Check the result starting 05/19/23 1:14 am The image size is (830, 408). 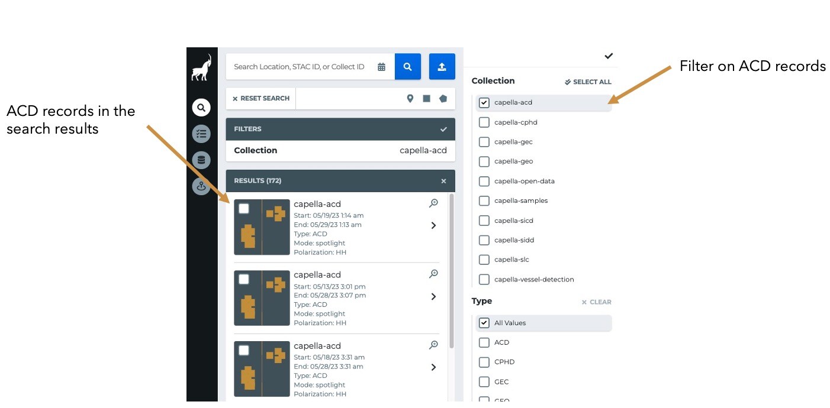pos(244,208)
